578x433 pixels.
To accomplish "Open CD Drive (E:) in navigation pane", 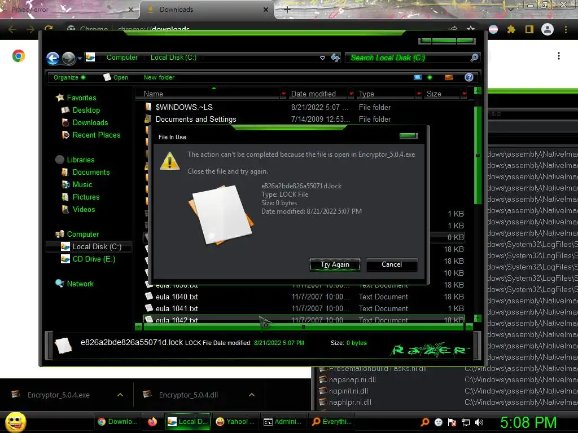I will pyautogui.click(x=94, y=259).
